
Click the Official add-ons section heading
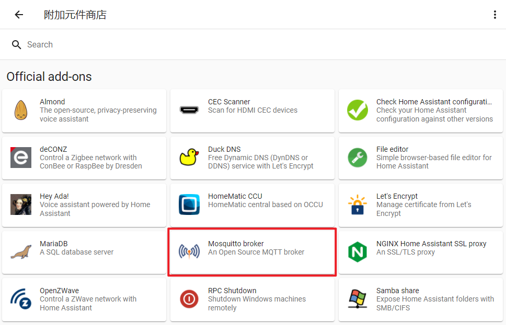[49, 77]
